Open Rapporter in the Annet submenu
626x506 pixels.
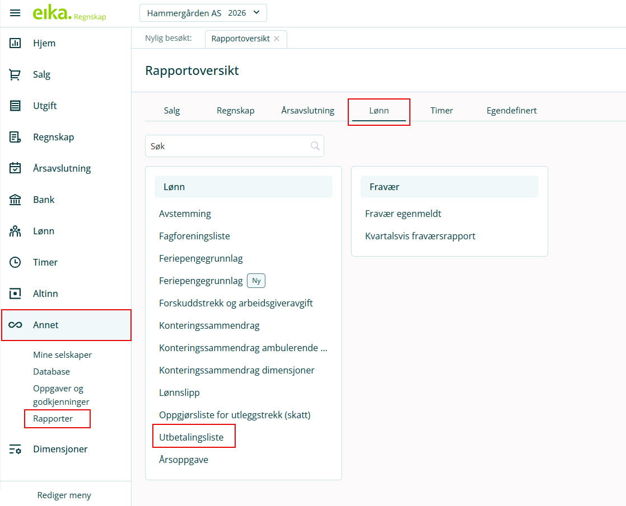pyautogui.click(x=53, y=418)
